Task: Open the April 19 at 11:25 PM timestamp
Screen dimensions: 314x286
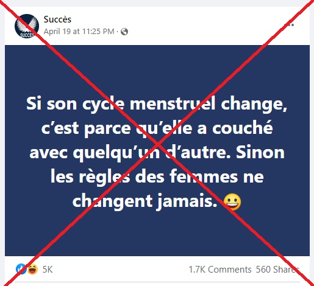Action: 79,32
